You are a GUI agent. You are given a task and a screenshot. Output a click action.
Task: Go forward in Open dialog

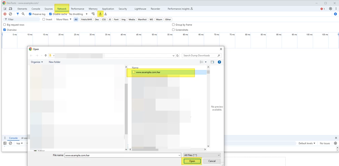(37, 55)
